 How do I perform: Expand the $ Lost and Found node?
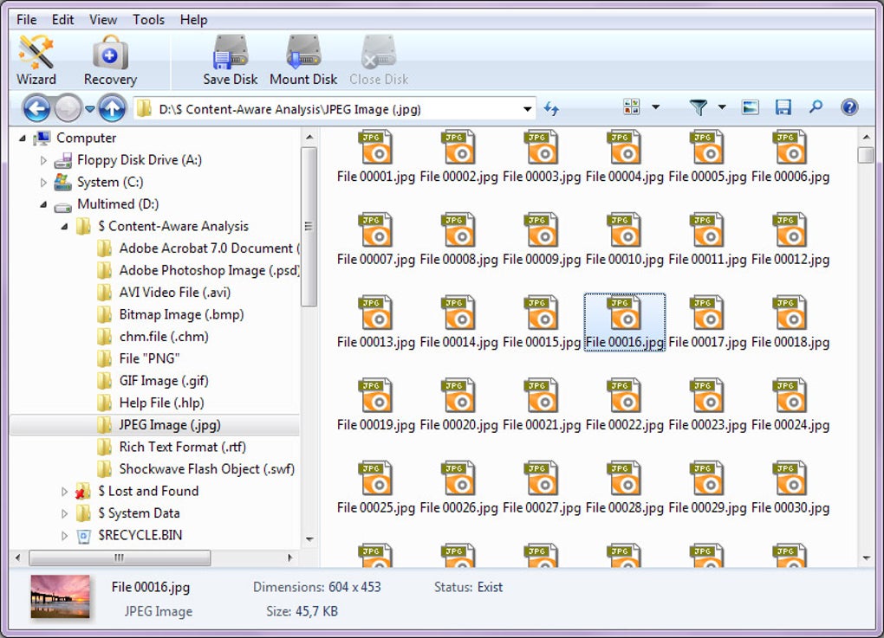[x=64, y=492]
